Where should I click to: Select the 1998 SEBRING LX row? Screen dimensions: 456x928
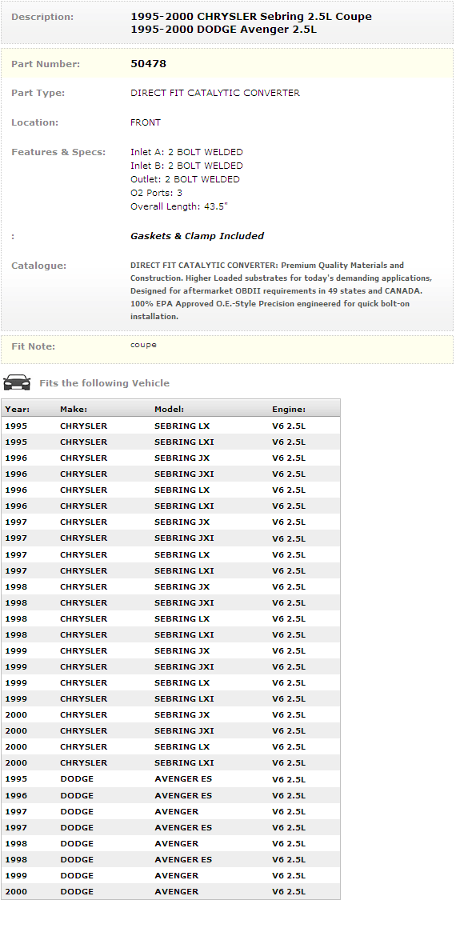170,618
